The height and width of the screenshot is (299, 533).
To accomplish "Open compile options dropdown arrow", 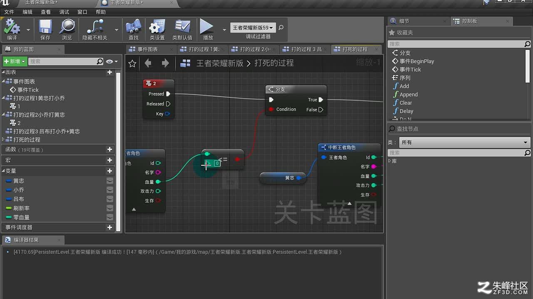I will click(28, 30).
